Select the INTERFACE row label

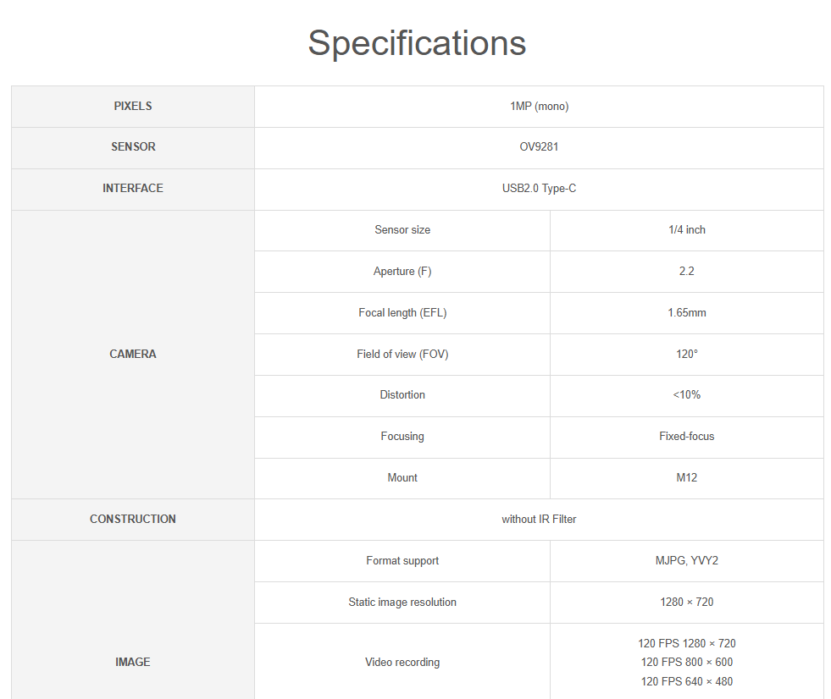pos(133,188)
